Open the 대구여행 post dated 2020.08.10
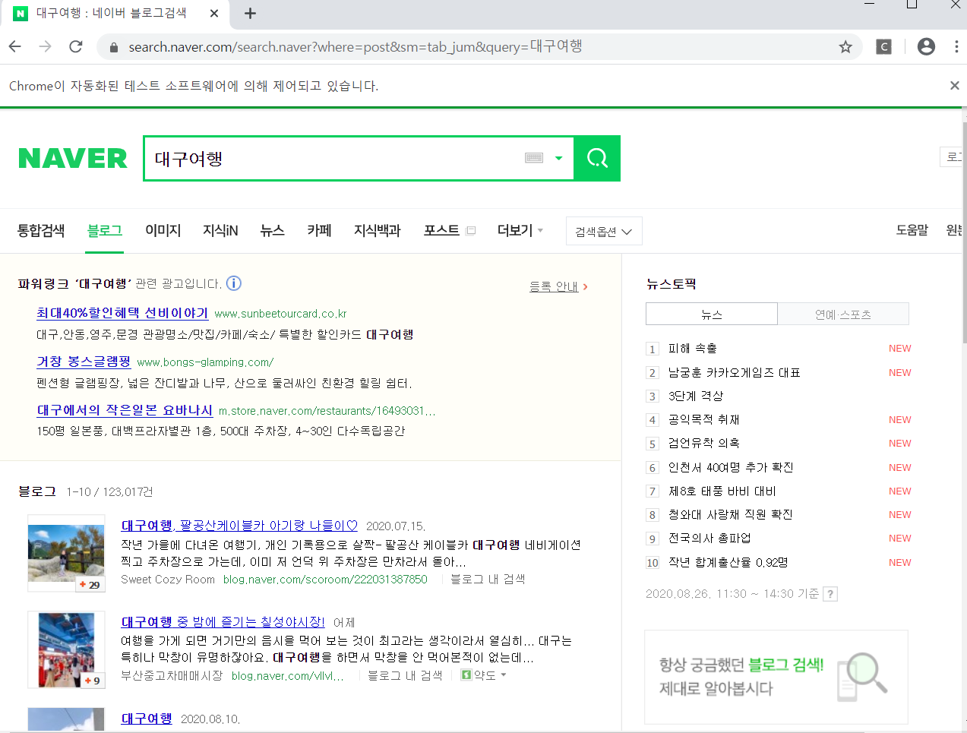This screenshot has width=967, height=733. point(147,719)
